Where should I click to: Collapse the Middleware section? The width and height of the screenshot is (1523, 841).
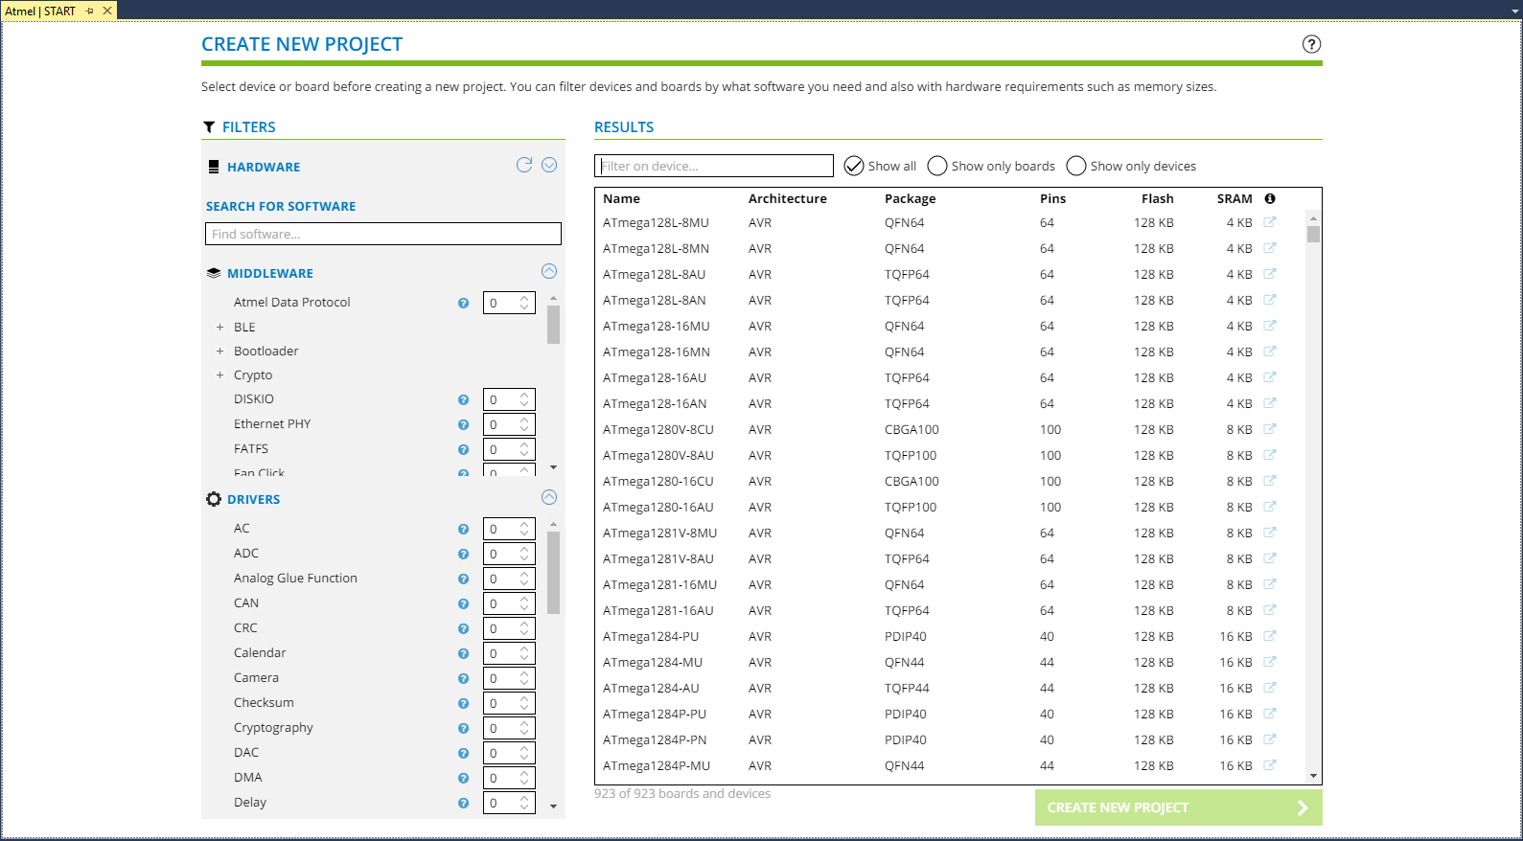(549, 271)
